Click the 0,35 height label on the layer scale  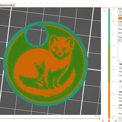click(113, 106)
